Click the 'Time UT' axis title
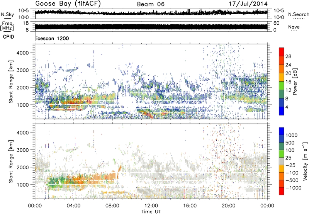This screenshot has width=309, height=214. coord(151,211)
